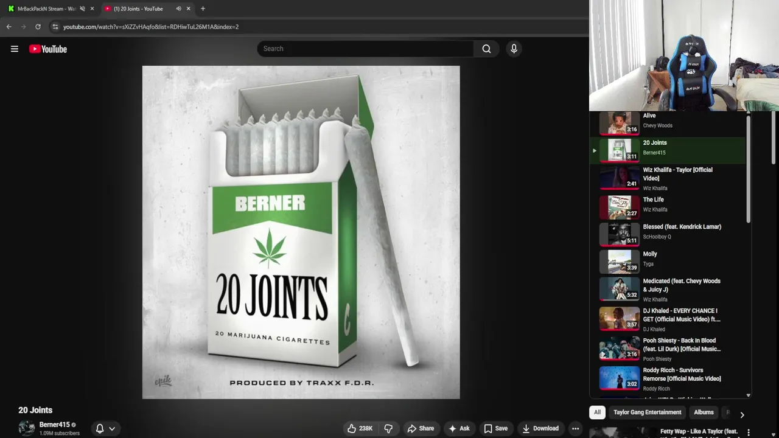
Task: Download the 20 Joints video
Action: (x=540, y=428)
